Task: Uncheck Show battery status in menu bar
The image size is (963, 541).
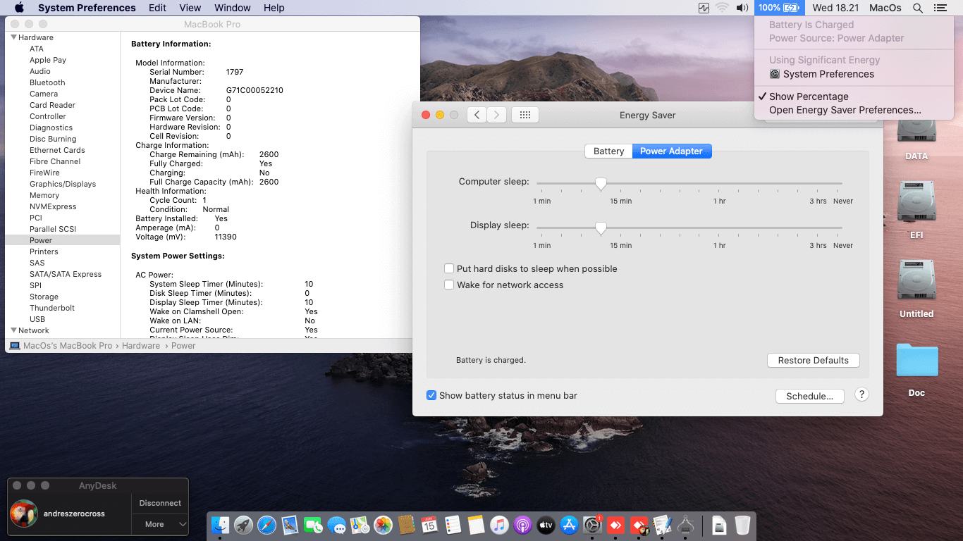Action: pyautogui.click(x=431, y=396)
